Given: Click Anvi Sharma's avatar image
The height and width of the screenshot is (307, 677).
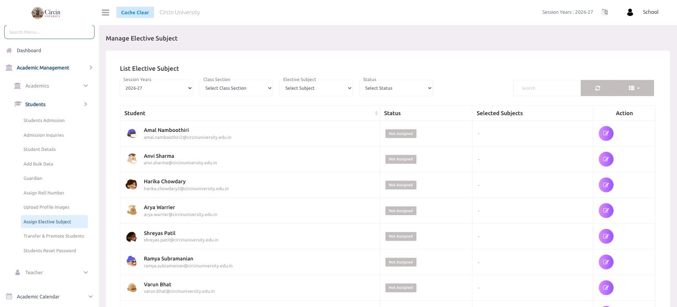Looking at the screenshot, I should point(132,159).
